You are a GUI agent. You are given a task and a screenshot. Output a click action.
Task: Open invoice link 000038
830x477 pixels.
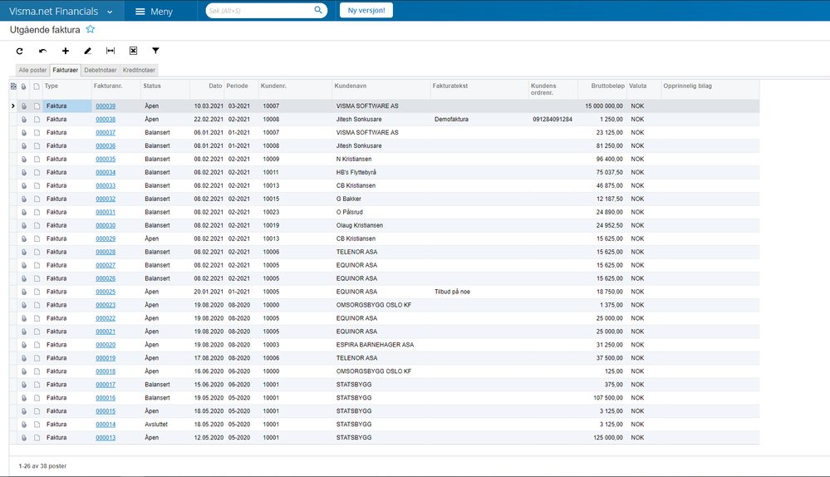tap(106, 119)
